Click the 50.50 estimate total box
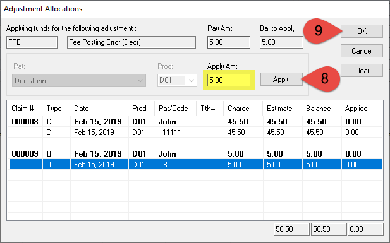The width and height of the screenshot is (390, 243). pos(329,229)
